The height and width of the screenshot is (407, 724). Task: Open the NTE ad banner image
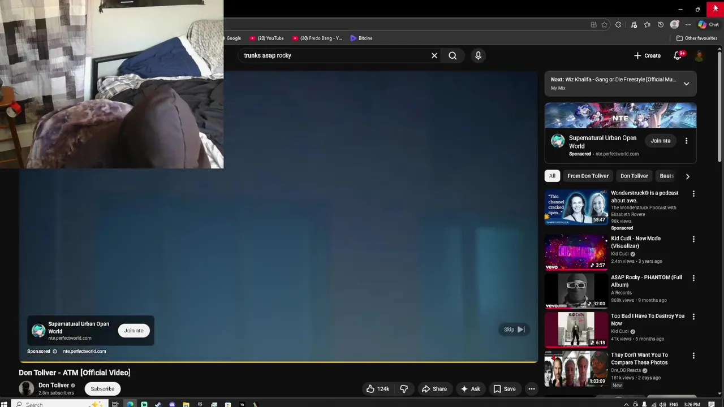[x=620, y=116]
